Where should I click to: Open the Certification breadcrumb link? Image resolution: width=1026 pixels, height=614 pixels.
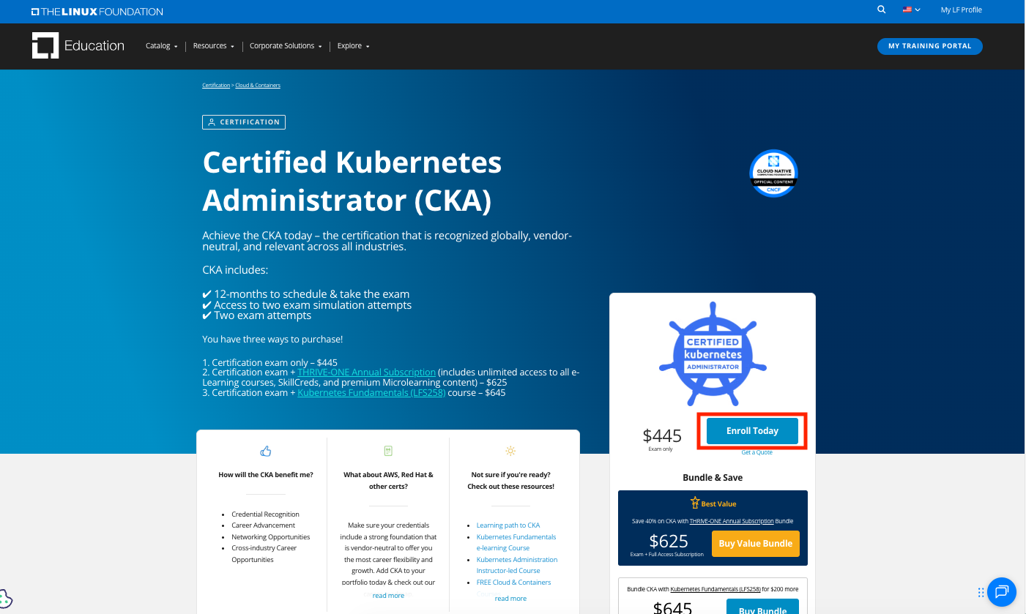(216, 86)
